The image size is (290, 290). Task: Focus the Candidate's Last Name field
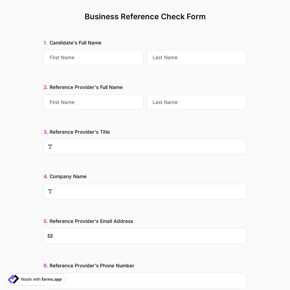[196, 58]
